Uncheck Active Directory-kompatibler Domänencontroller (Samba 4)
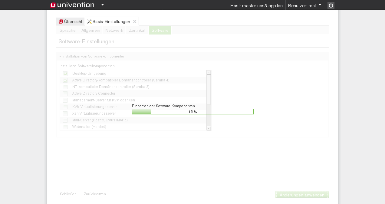The image size is (385, 204). tap(65, 80)
